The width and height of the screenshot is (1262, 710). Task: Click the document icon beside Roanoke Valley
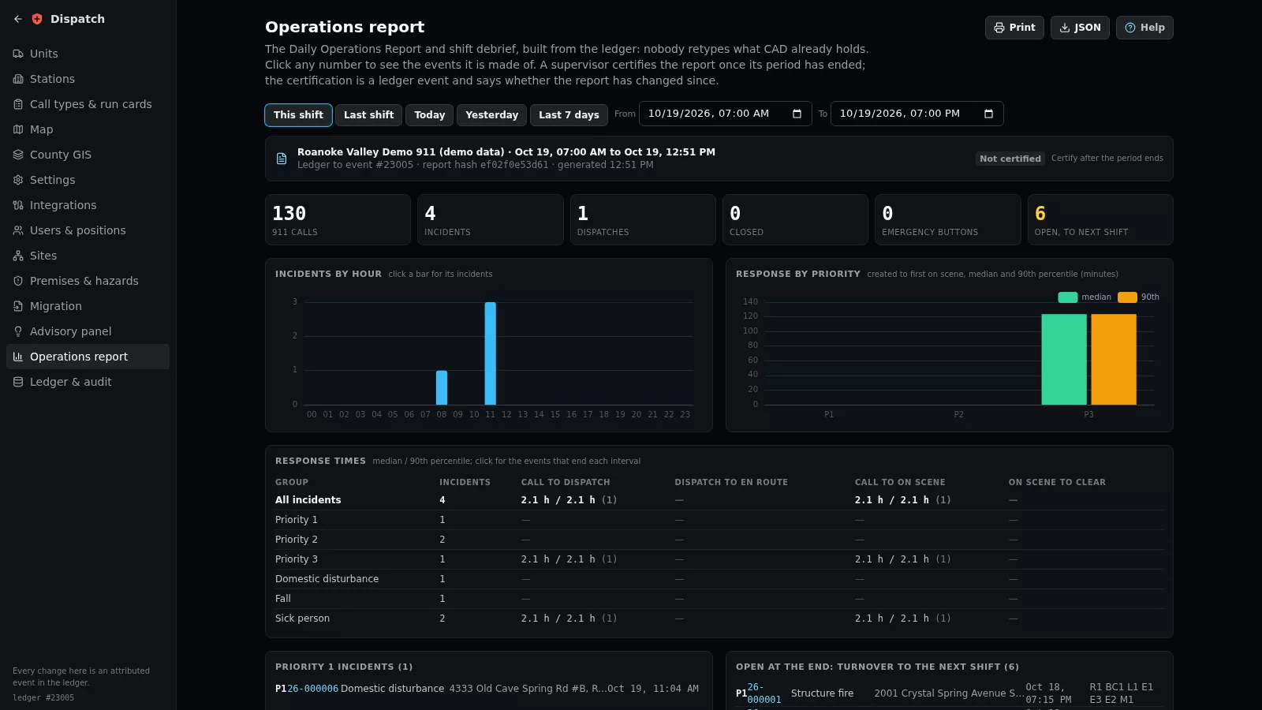[x=282, y=159]
